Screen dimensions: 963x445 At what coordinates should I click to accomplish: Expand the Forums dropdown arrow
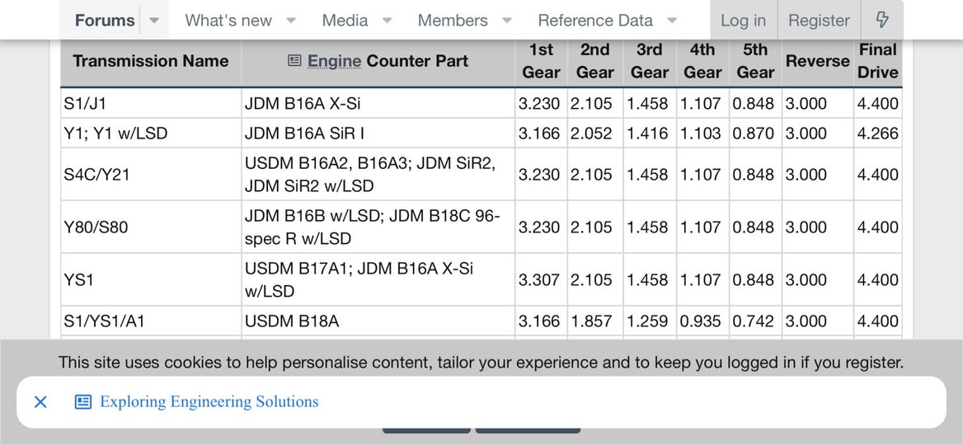click(155, 21)
